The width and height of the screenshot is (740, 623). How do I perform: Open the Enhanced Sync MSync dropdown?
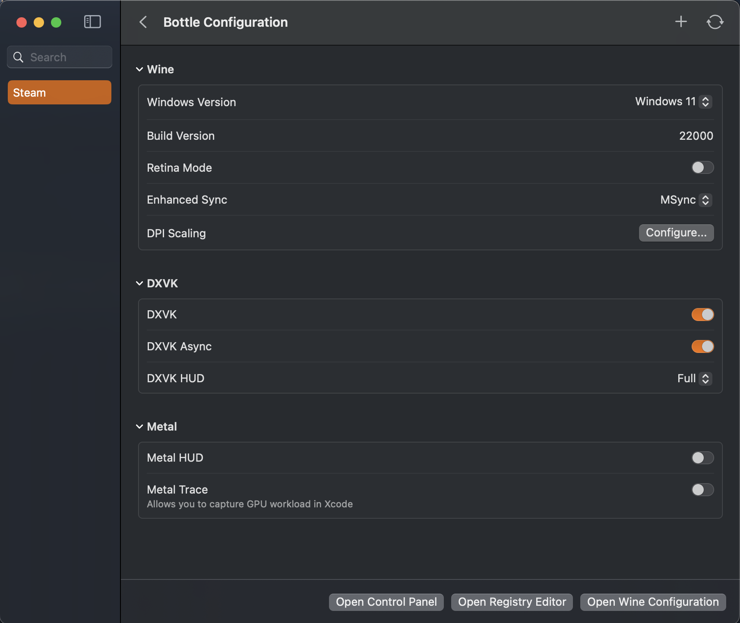(x=686, y=200)
